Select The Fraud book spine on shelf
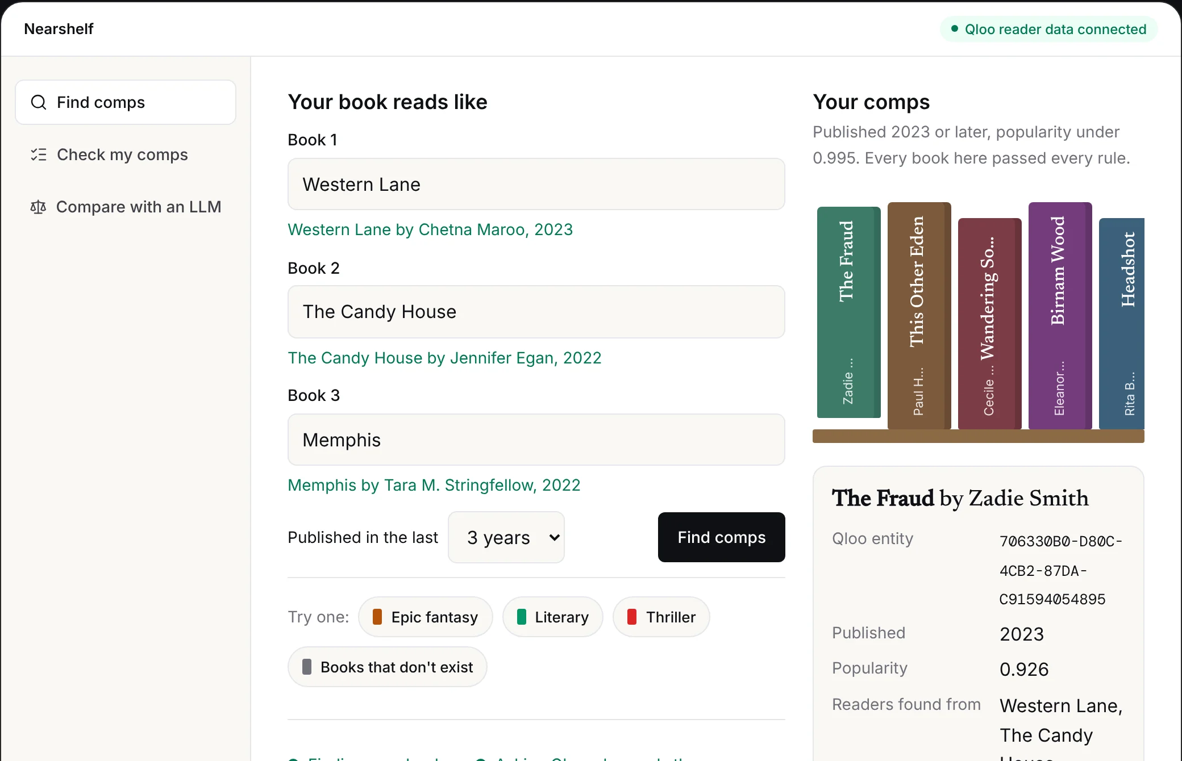 (849, 312)
